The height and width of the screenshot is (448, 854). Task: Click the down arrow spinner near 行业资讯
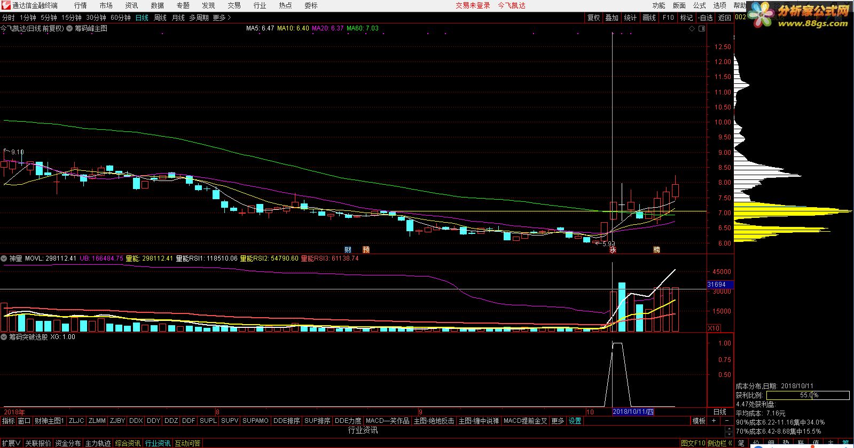728,434
